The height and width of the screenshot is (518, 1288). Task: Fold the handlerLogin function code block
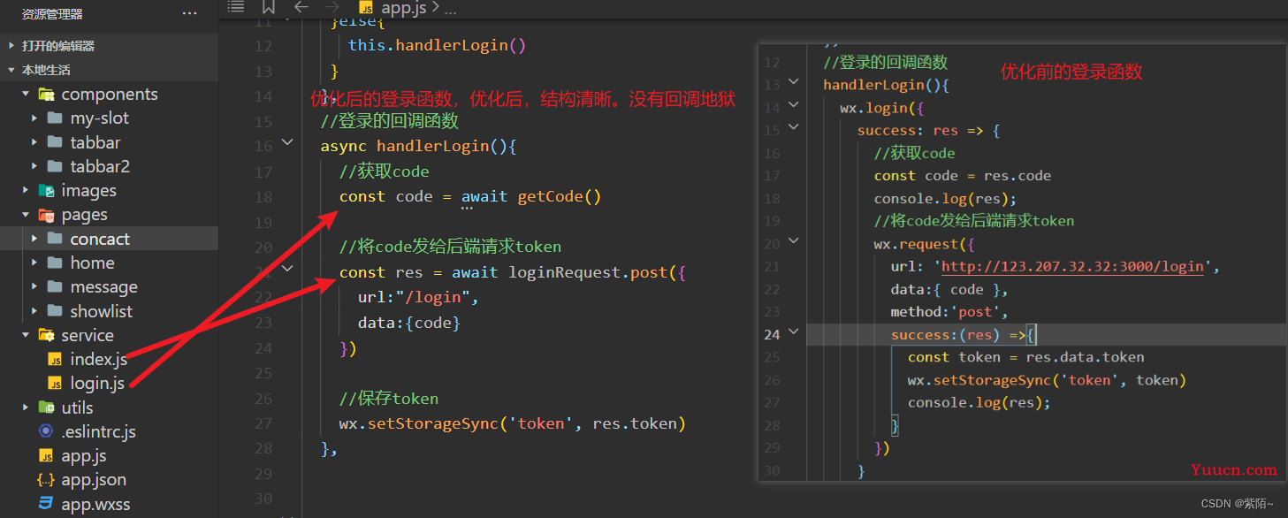coord(286,141)
